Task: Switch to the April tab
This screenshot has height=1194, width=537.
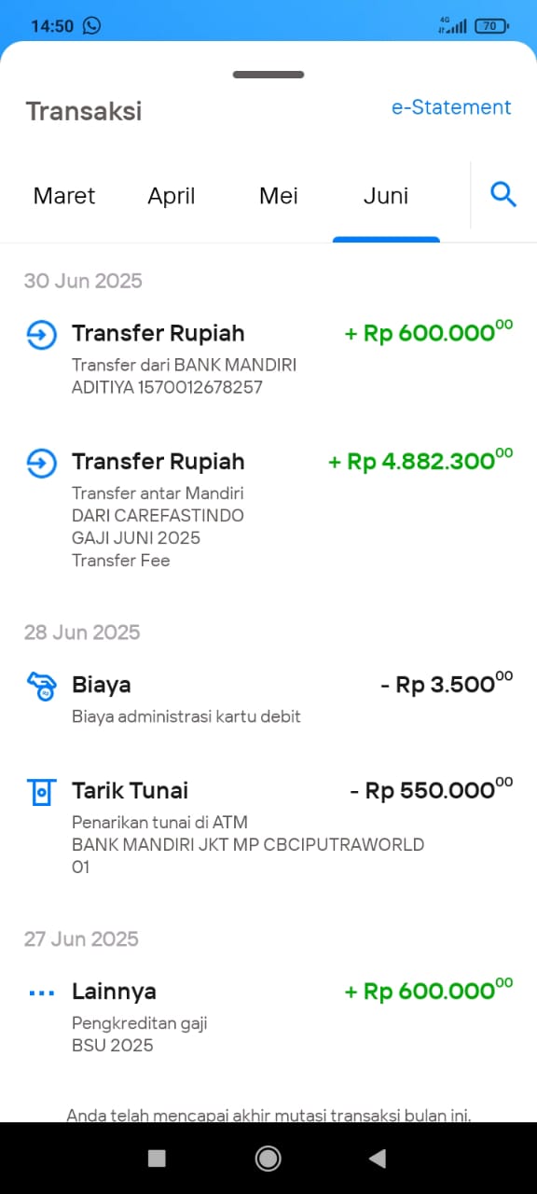Action: click(172, 196)
